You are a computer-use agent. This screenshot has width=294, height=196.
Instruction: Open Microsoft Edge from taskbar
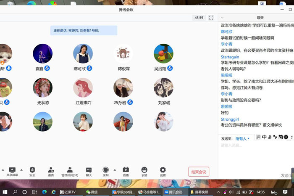(44, 192)
